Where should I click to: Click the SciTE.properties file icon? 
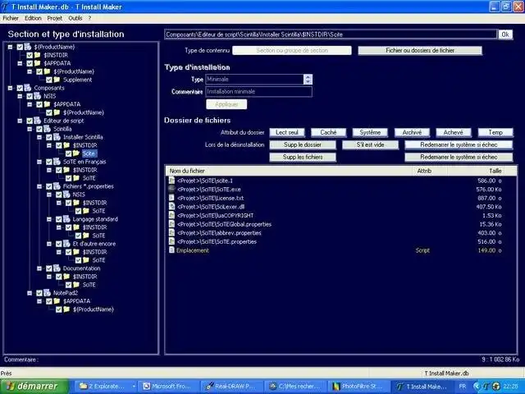(x=171, y=241)
